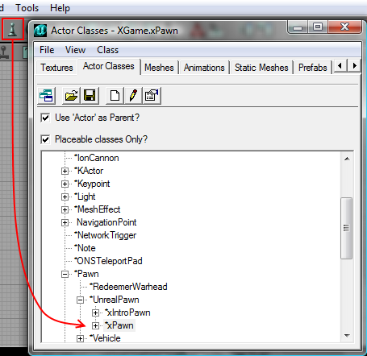Select the ONSTeleportPad class
This screenshot has width=367, height=356.
(108, 261)
